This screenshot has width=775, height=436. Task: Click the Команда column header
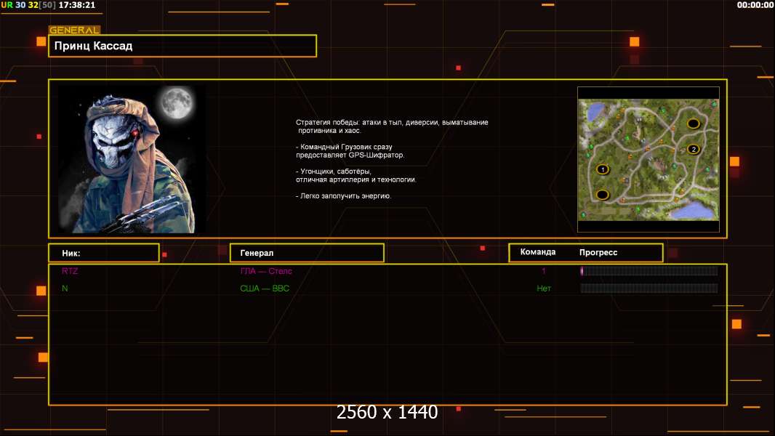538,252
